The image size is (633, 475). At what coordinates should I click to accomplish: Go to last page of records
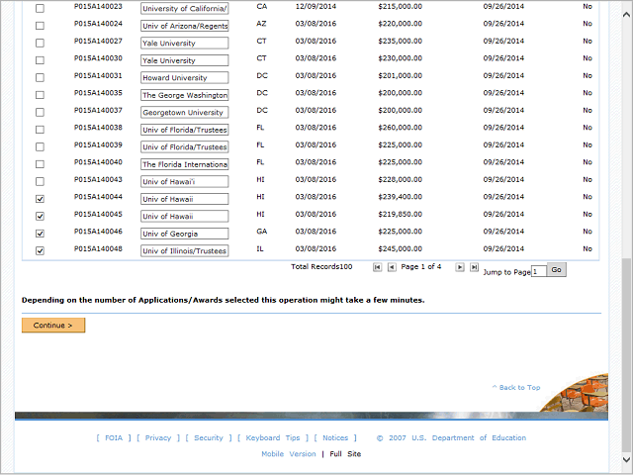pyautogui.click(x=474, y=267)
